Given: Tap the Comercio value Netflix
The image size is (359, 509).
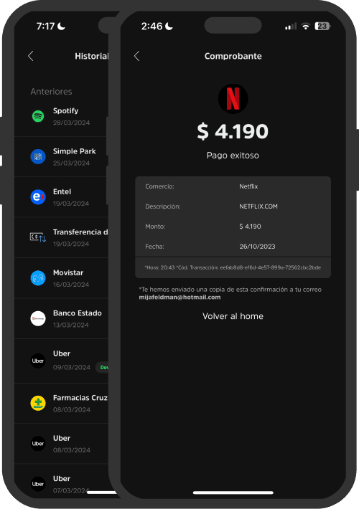Looking at the screenshot, I should tap(248, 186).
